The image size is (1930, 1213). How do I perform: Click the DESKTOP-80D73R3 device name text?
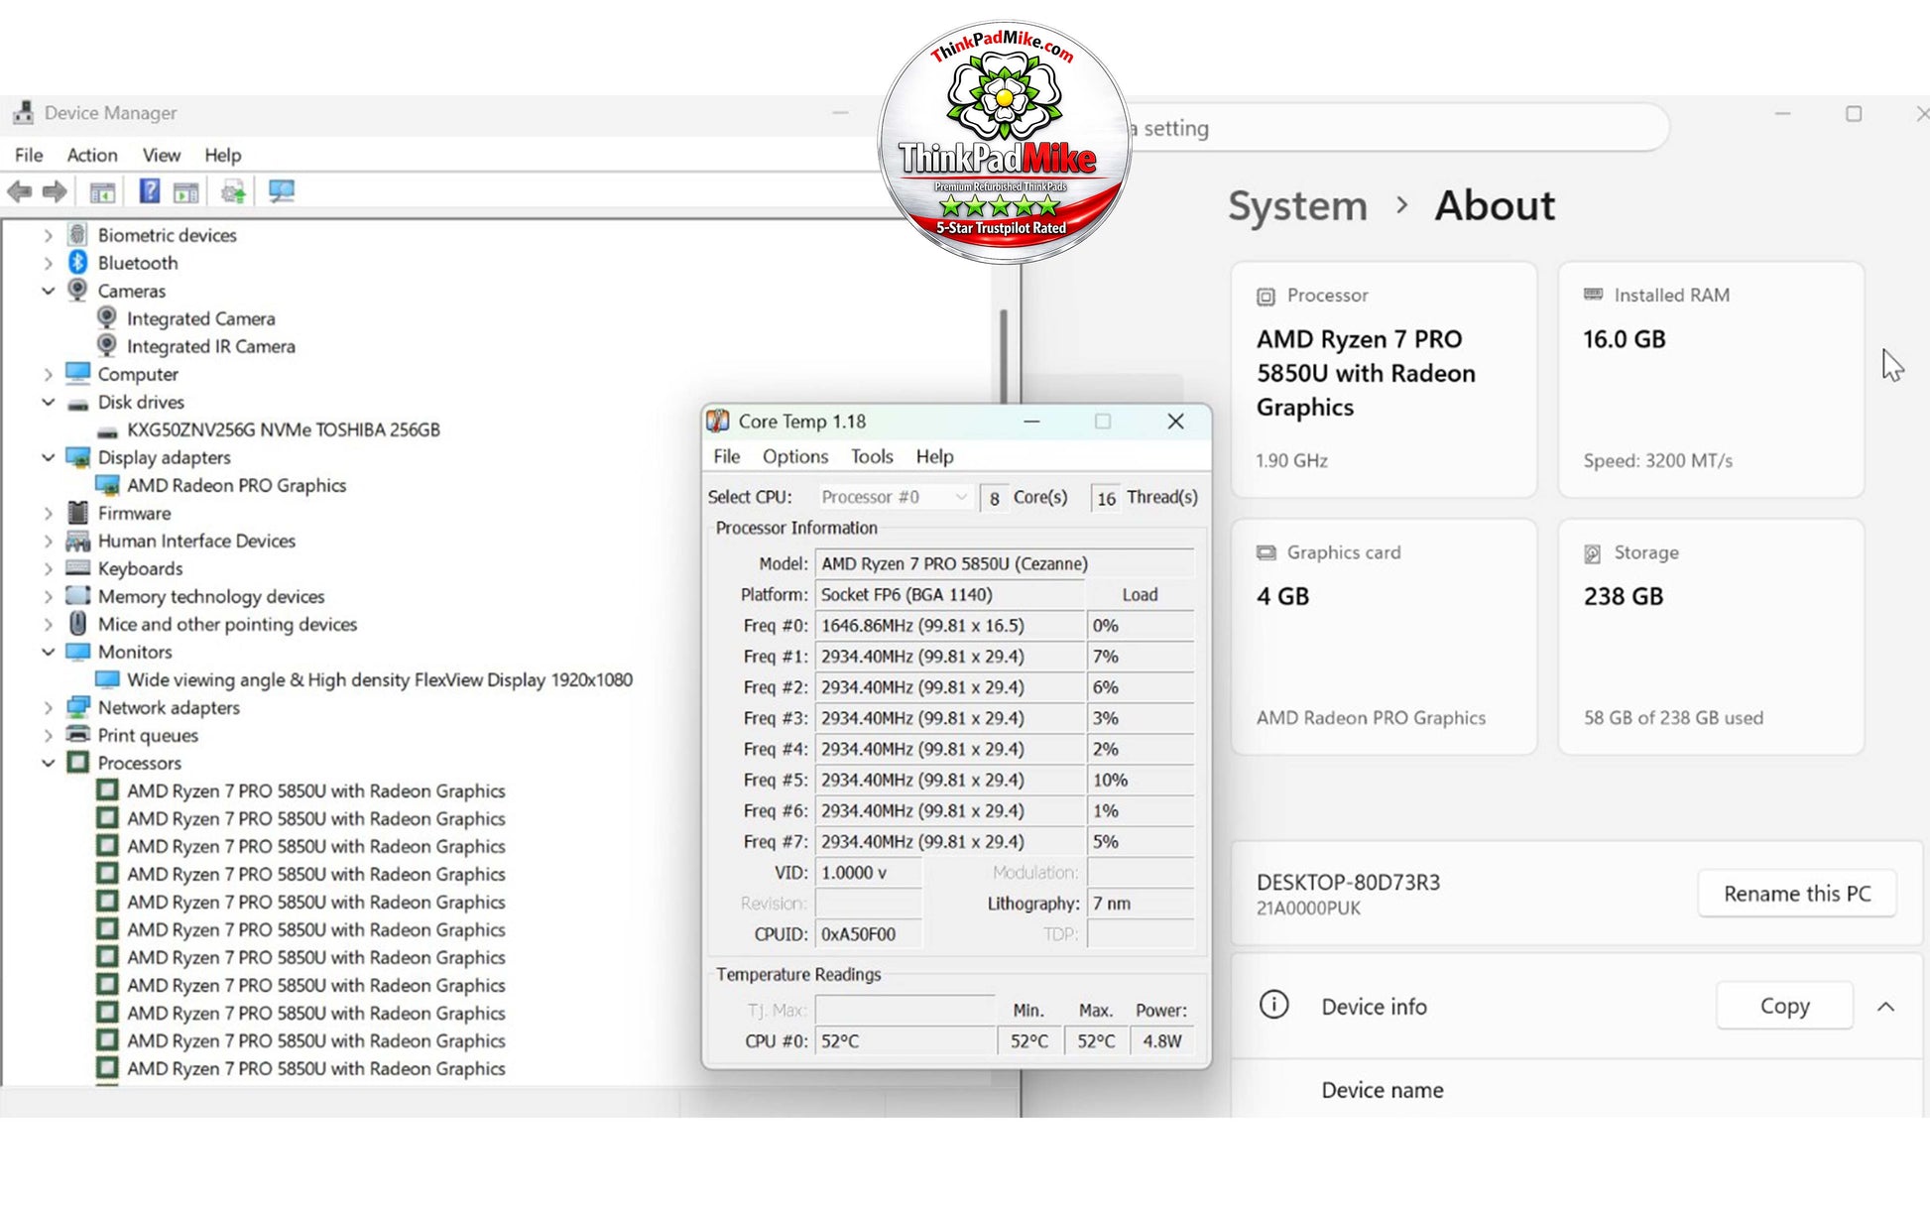click(x=1348, y=882)
